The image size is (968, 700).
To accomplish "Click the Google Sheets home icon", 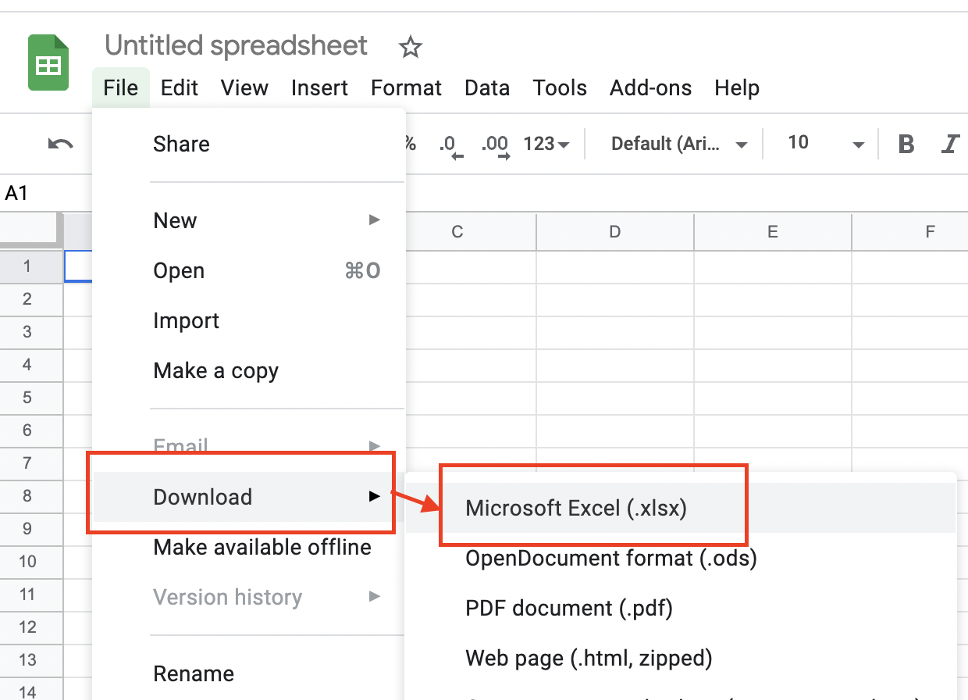I will point(49,62).
